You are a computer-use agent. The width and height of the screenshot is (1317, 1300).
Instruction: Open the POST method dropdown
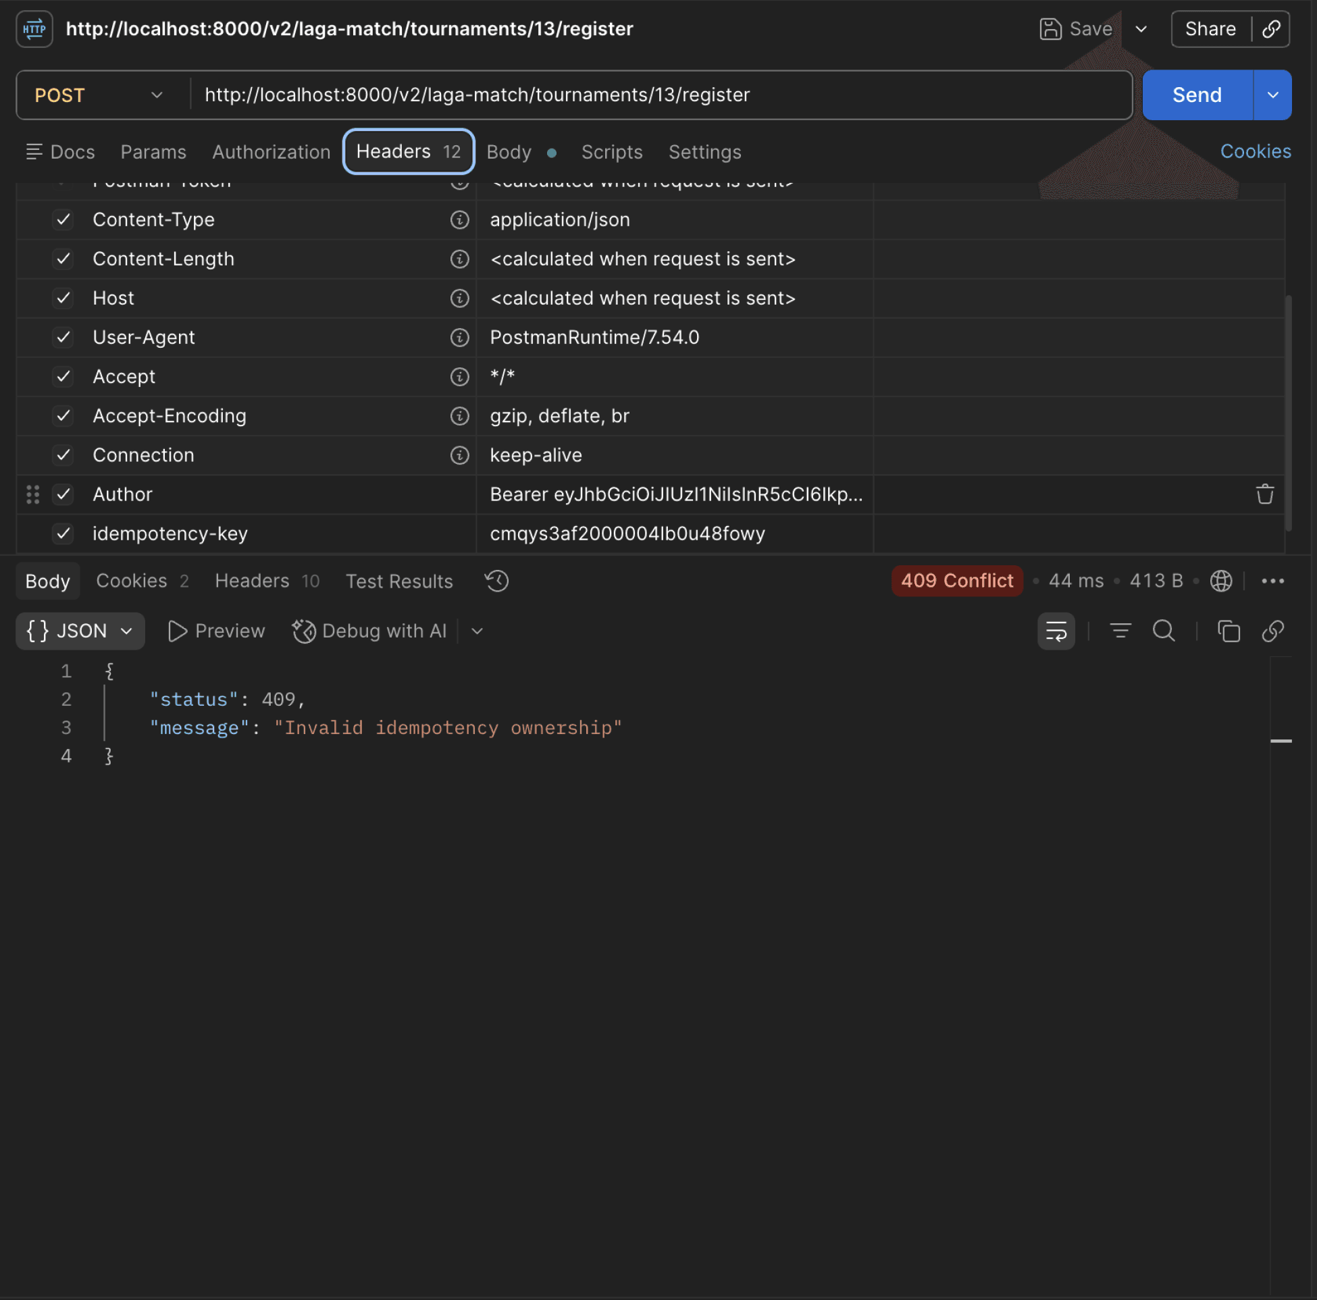pyautogui.click(x=99, y=95)
